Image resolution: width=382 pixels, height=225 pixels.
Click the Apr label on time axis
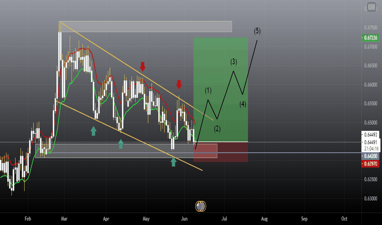click(x=106, y=219)
